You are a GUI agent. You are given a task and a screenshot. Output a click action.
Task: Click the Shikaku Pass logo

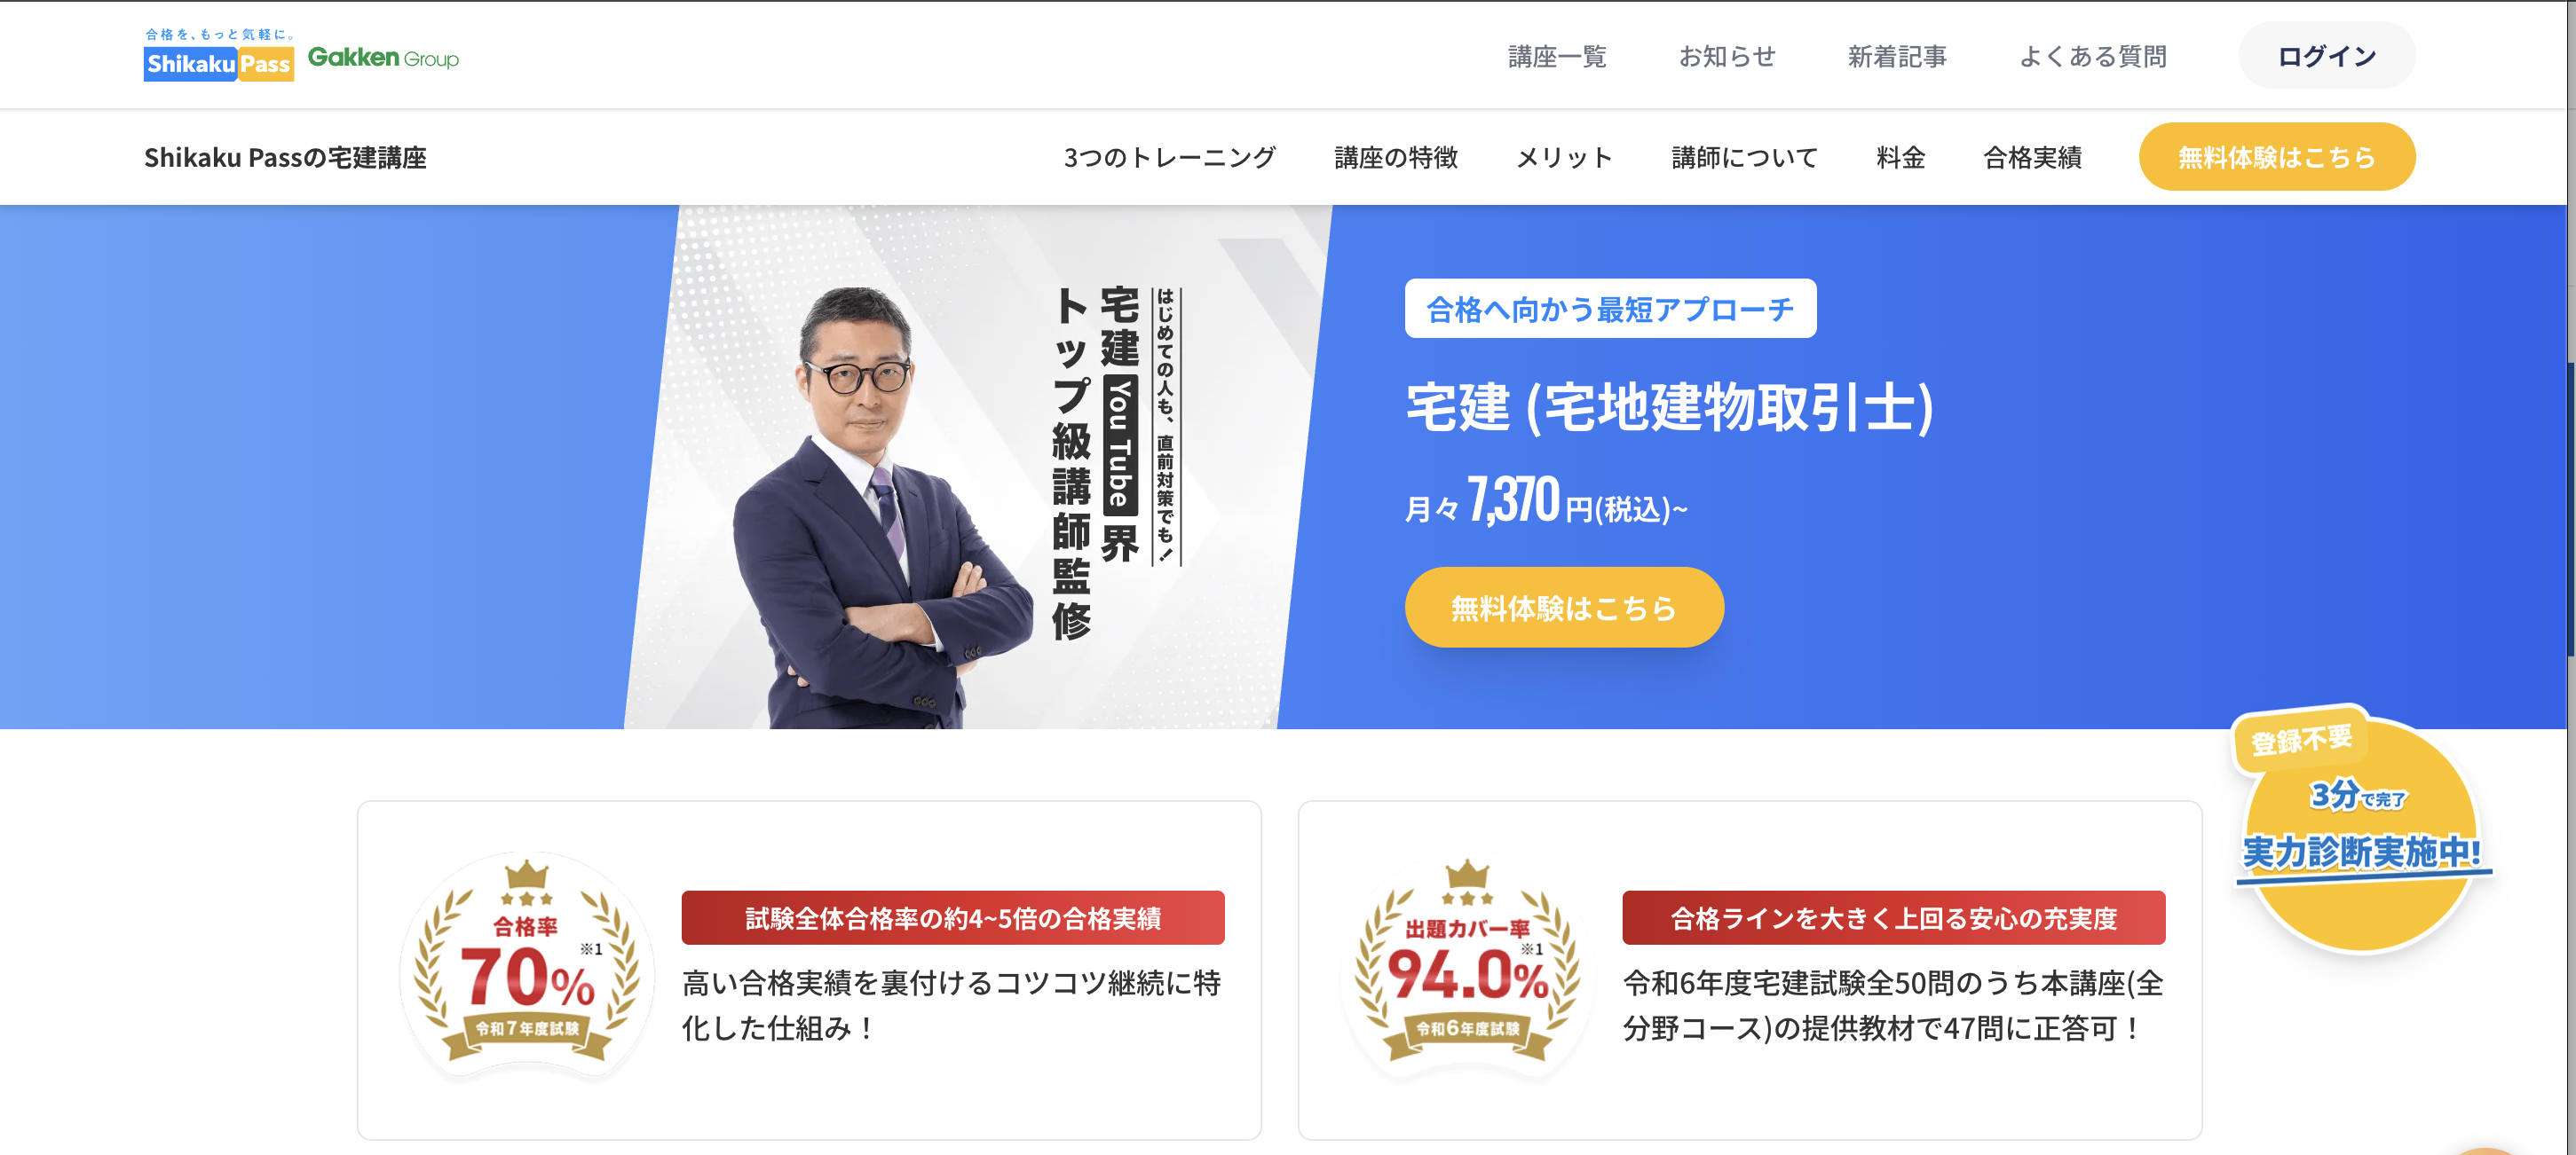point(219,55)
